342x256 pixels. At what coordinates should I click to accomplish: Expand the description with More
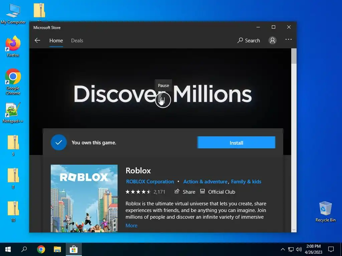point(132,226)
